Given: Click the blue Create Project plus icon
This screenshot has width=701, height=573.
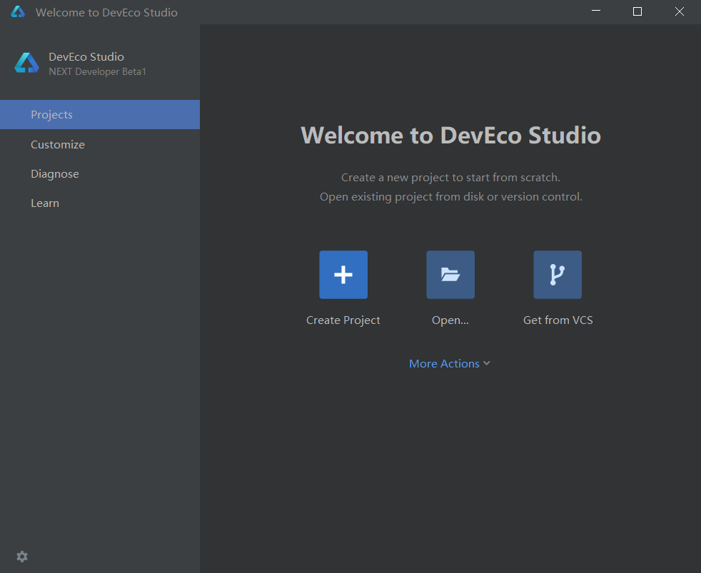Looking at the screenshot, I should pos(343,275).
